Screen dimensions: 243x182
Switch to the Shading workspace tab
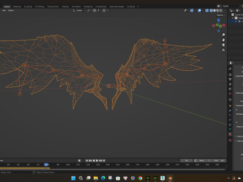point(65,7)
